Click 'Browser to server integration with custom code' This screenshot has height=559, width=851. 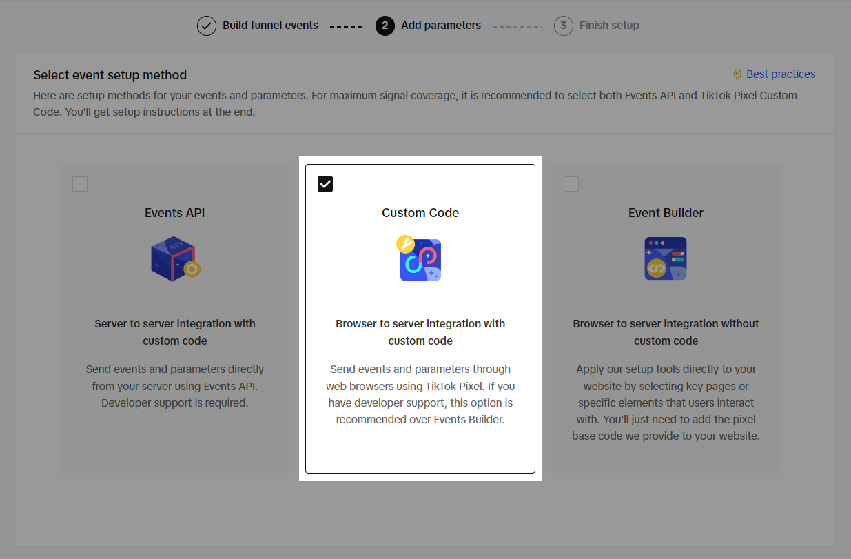point(420,332)
